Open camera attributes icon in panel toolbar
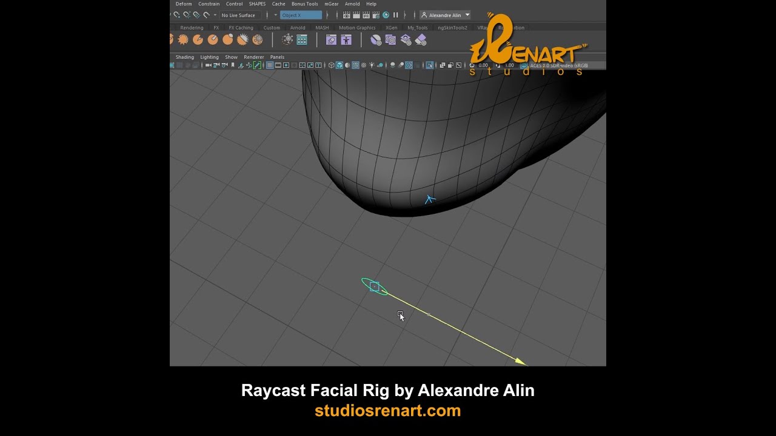This screenshot has width=776, height=436. point(225,65)
